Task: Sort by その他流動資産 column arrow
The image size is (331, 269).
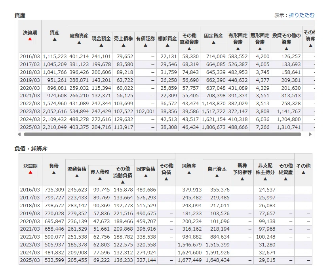Action: click(x=189, y=49)
